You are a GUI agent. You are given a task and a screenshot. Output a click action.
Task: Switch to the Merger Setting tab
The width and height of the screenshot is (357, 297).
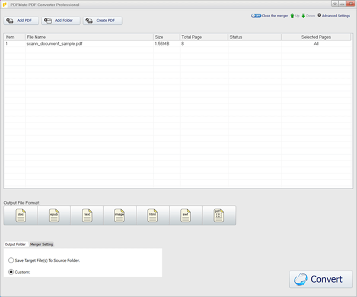click(42, 244)
